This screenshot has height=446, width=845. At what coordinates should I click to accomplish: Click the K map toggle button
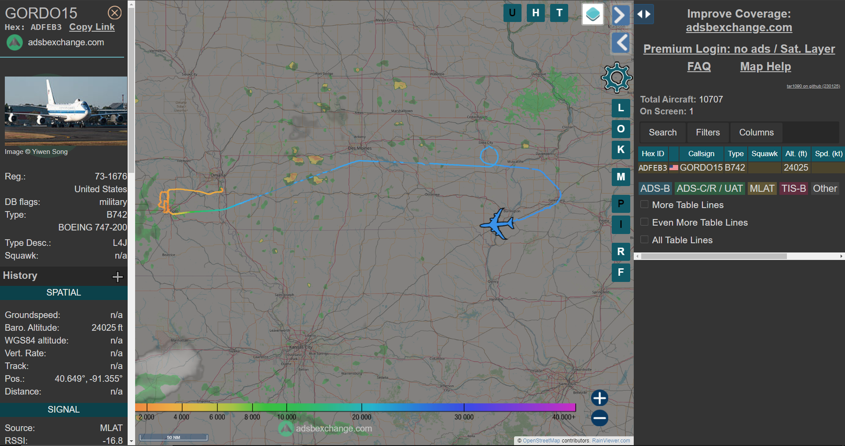tap(621, 150)
